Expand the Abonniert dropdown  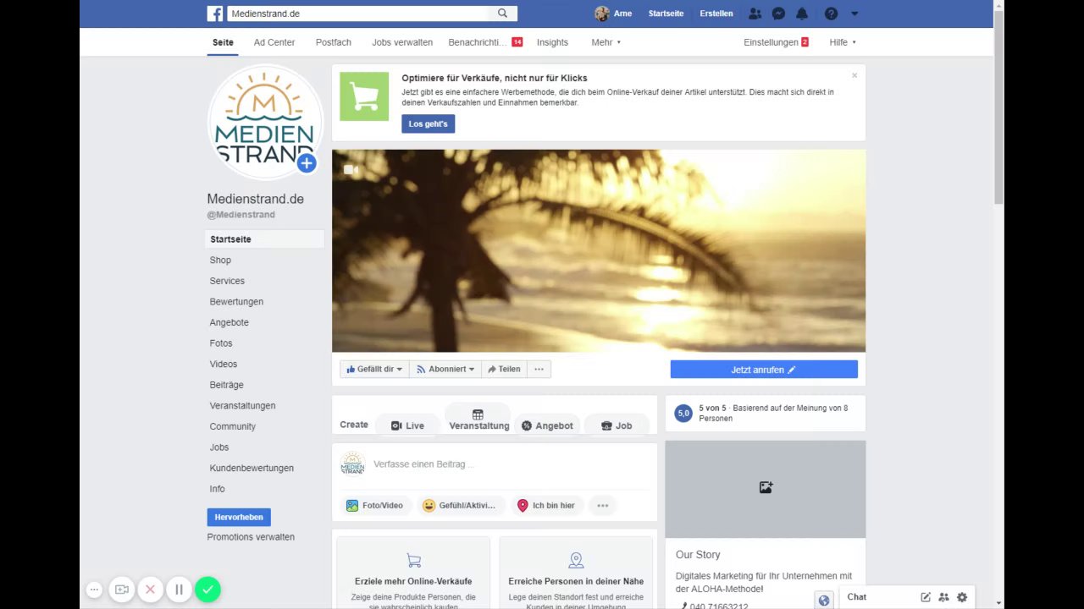(x=445, y=370)
